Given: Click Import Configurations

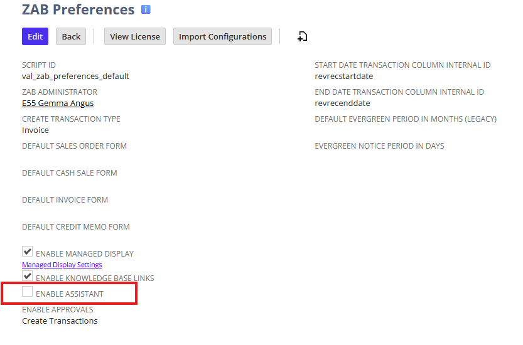Looking at the screenshot, I should click(222, 36).
